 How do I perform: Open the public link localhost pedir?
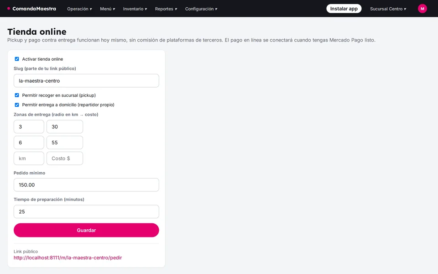(x=68, y=258)
